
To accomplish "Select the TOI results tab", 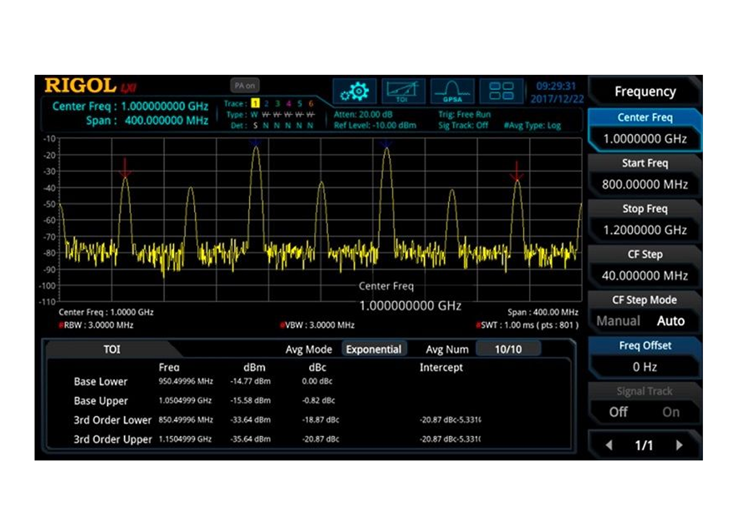I will coord(112,349).
